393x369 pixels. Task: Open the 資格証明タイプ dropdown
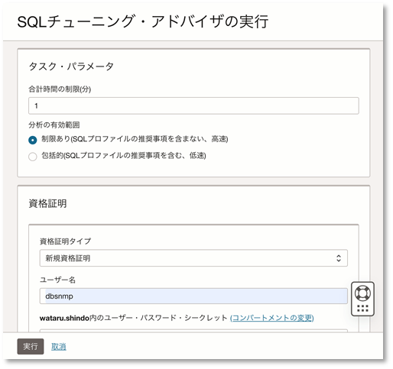pyautogui.click(x=193, y=258)
